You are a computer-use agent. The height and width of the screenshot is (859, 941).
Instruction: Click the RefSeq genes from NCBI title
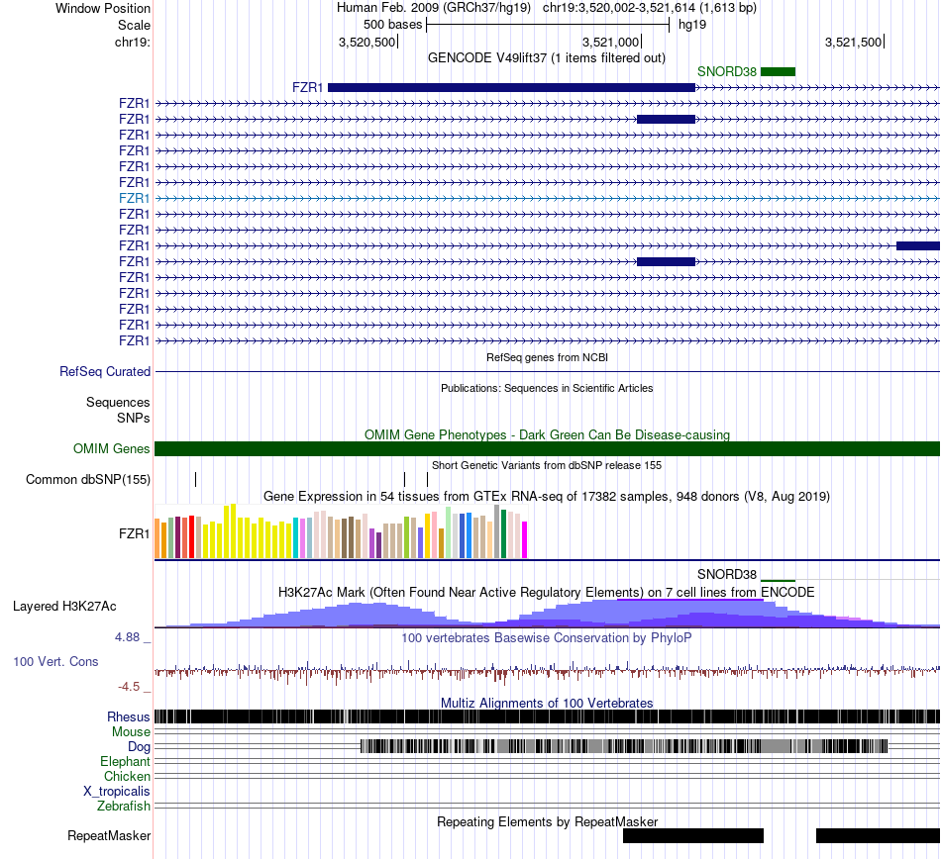(x=547, y=358)
